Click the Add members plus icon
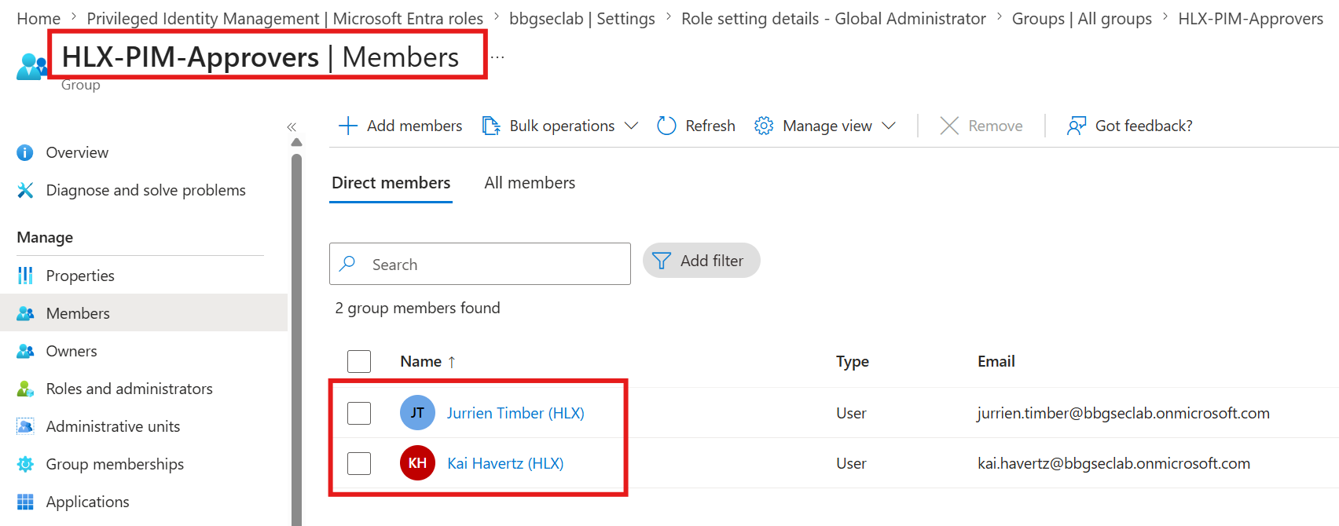 click(x=348, y=126)
